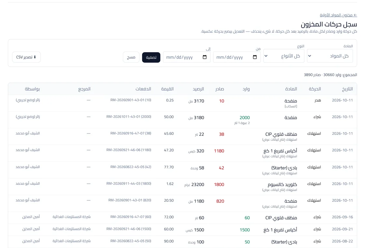Clear filters with the مسح button

click(x=131, y=57)
